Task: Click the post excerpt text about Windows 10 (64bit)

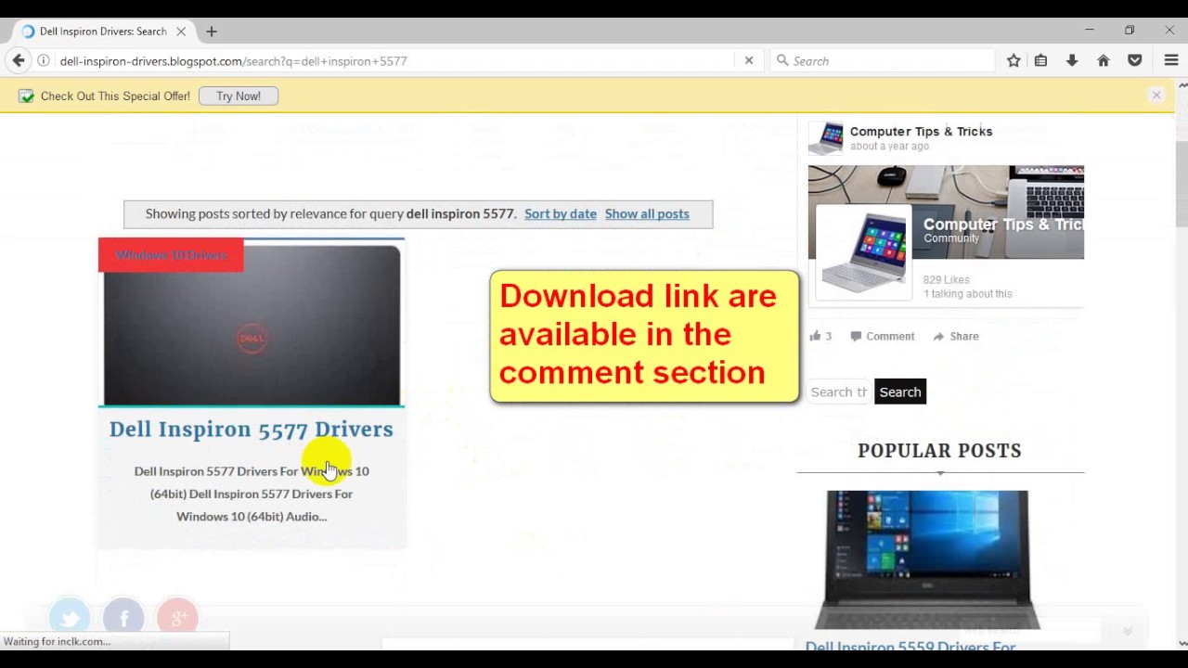Action: point(252,494)
